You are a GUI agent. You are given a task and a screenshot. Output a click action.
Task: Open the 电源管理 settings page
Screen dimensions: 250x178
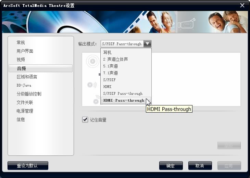[x=25, y=111]
